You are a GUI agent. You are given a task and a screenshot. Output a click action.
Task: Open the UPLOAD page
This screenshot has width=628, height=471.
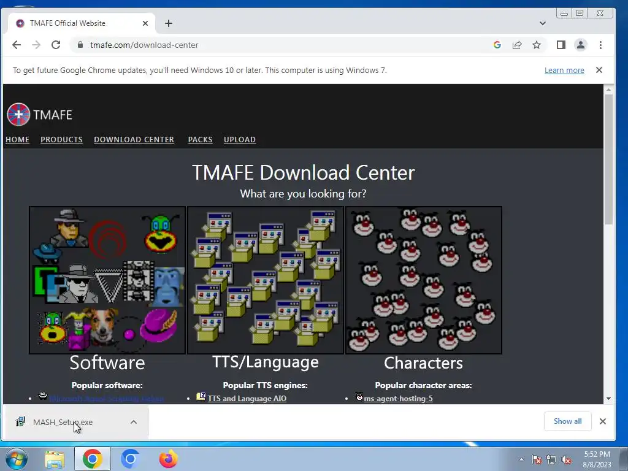point(240,139)
